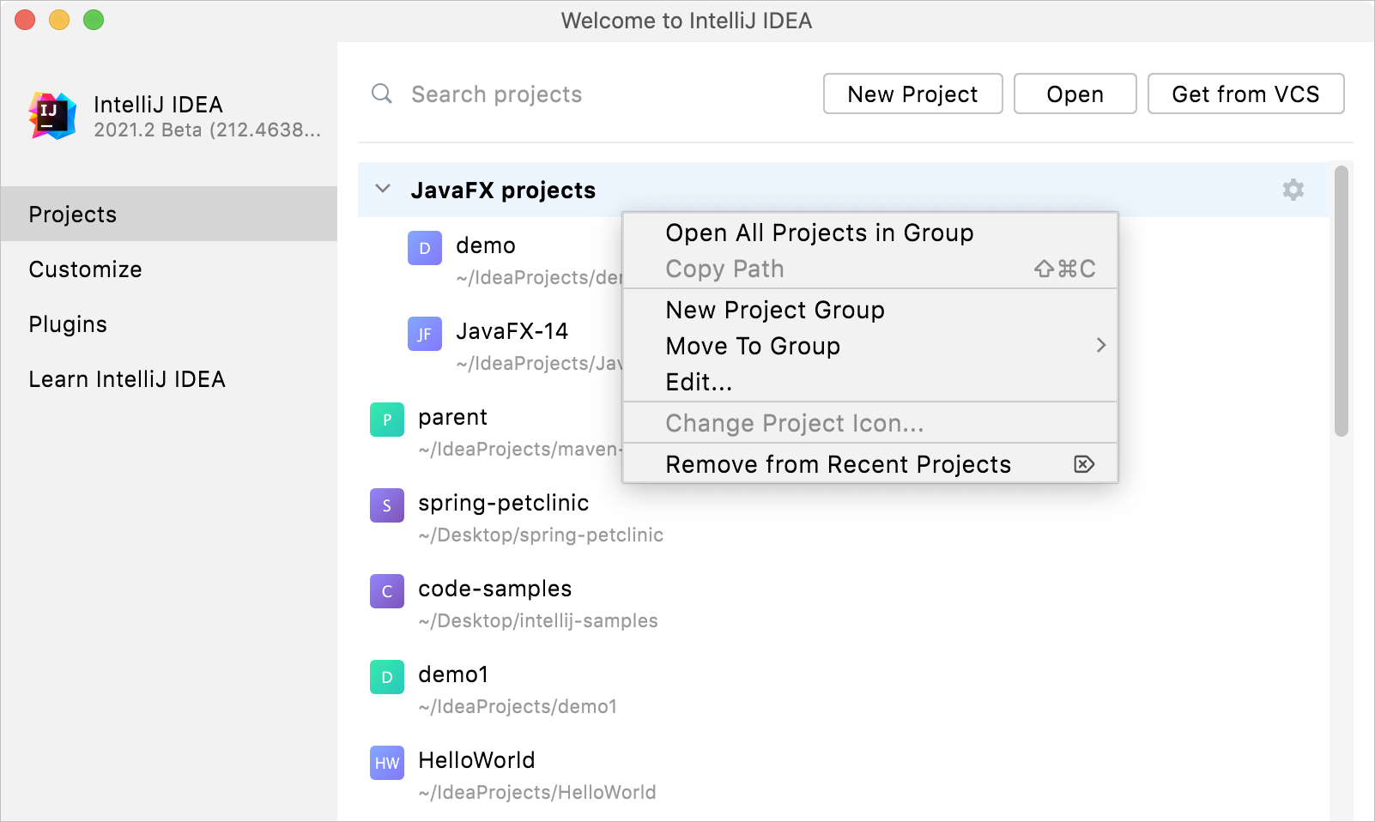The width and height of the screenshot is (1375, 822).
Task: Click the parent project icon
Action: 386,419
